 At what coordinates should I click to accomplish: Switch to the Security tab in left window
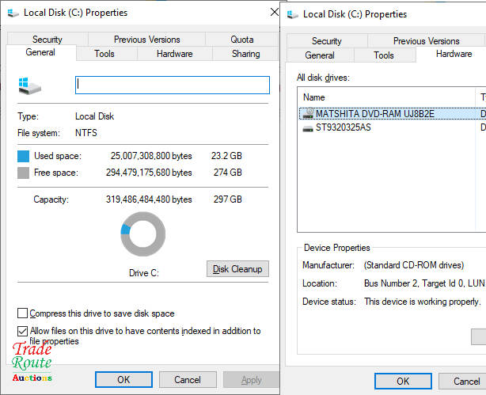coord(47,40)
